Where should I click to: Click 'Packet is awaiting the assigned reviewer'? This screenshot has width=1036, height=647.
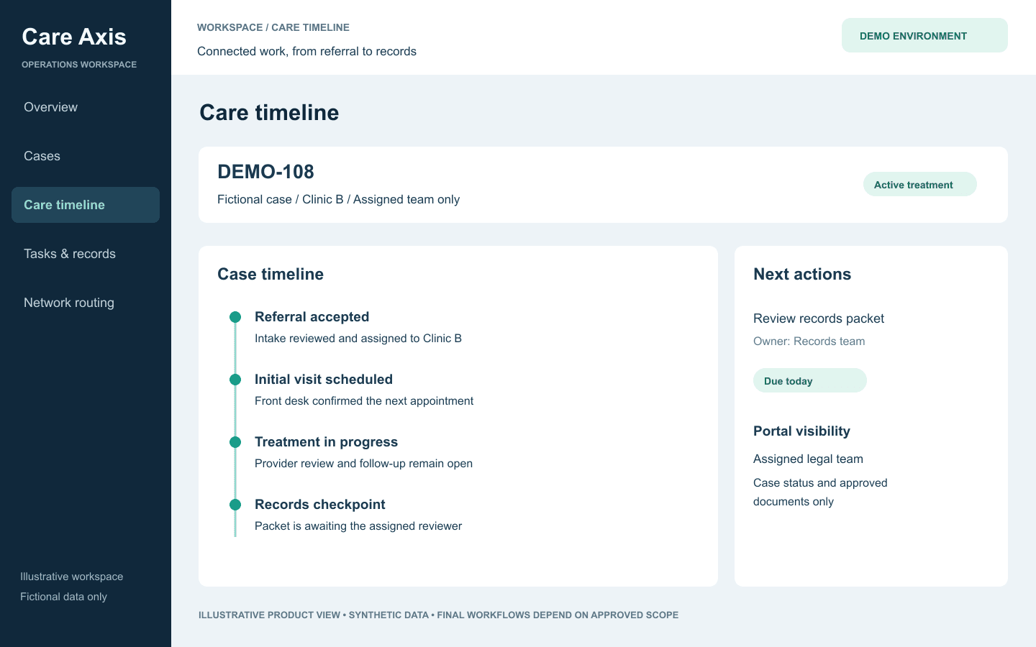[358, 526]
